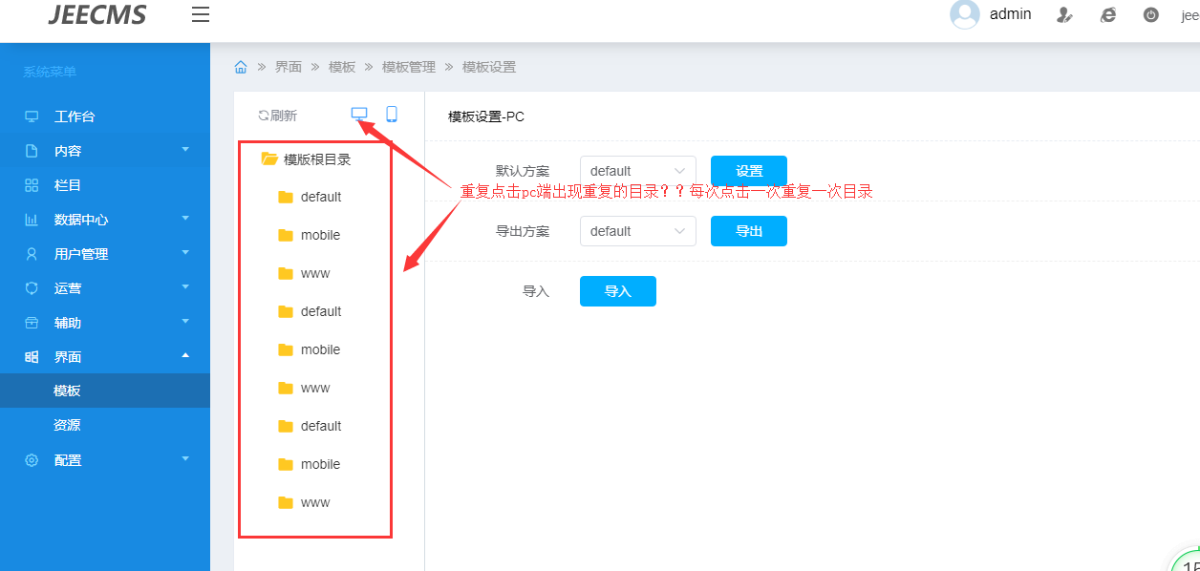Screen dimensions: 1200x571
Task: Click the admin username text
Action: click(x=1011, y=14)
